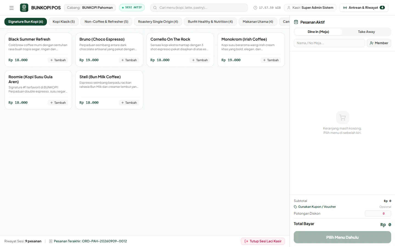Click the receipt icon near Pesanan Terakhir
Image resolution: width=395 pixels, height=247 pixels.
tap(51, 241)
